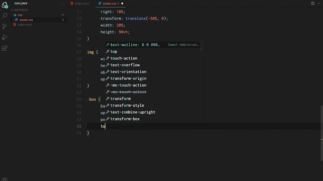Click the wrench icon beside the transform suggestion
Viewport: 323px width, 181px height.
tap(107, 99)
